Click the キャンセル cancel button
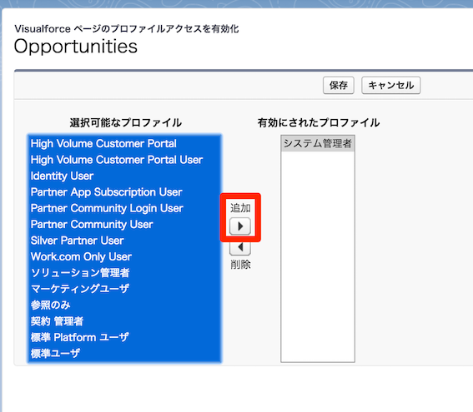Screen dimensions: 473x412 (391, 85)
